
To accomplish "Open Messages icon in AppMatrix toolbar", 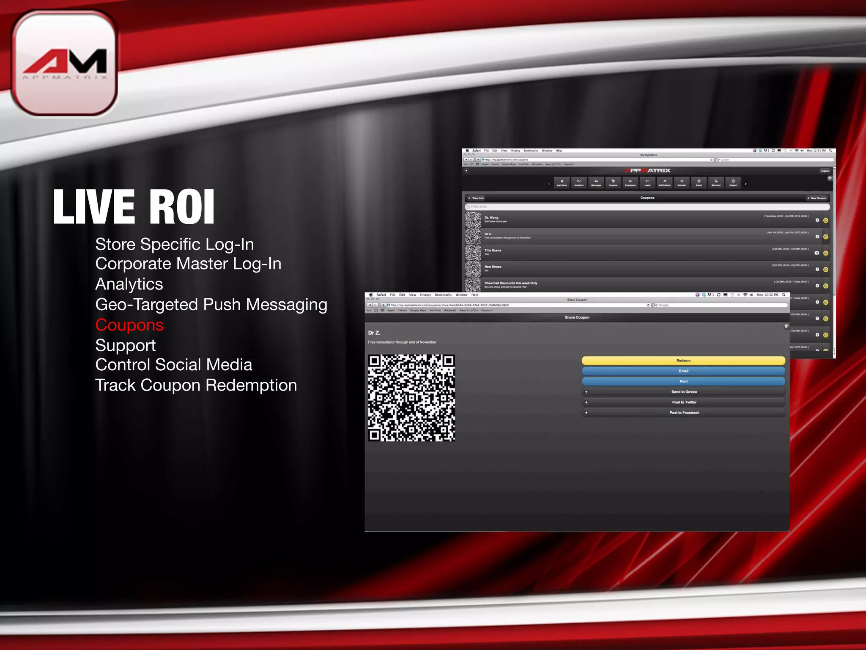I will [x=596, y=182].
